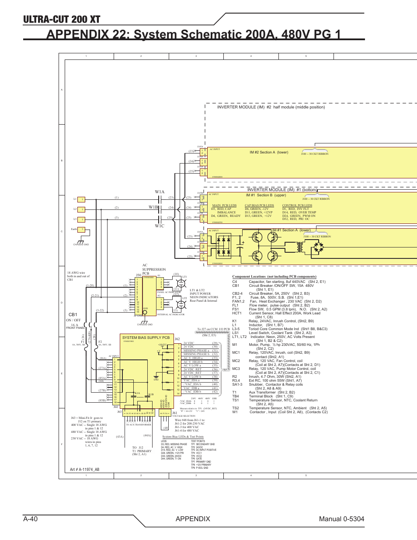Click the page number A-40

(x=31, y=519)
